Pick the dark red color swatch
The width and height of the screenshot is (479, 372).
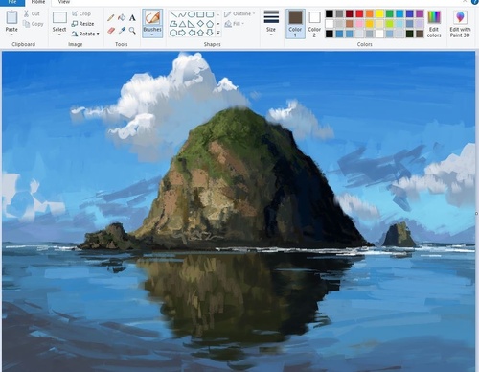pyautogui.click(x=350, y=13)
